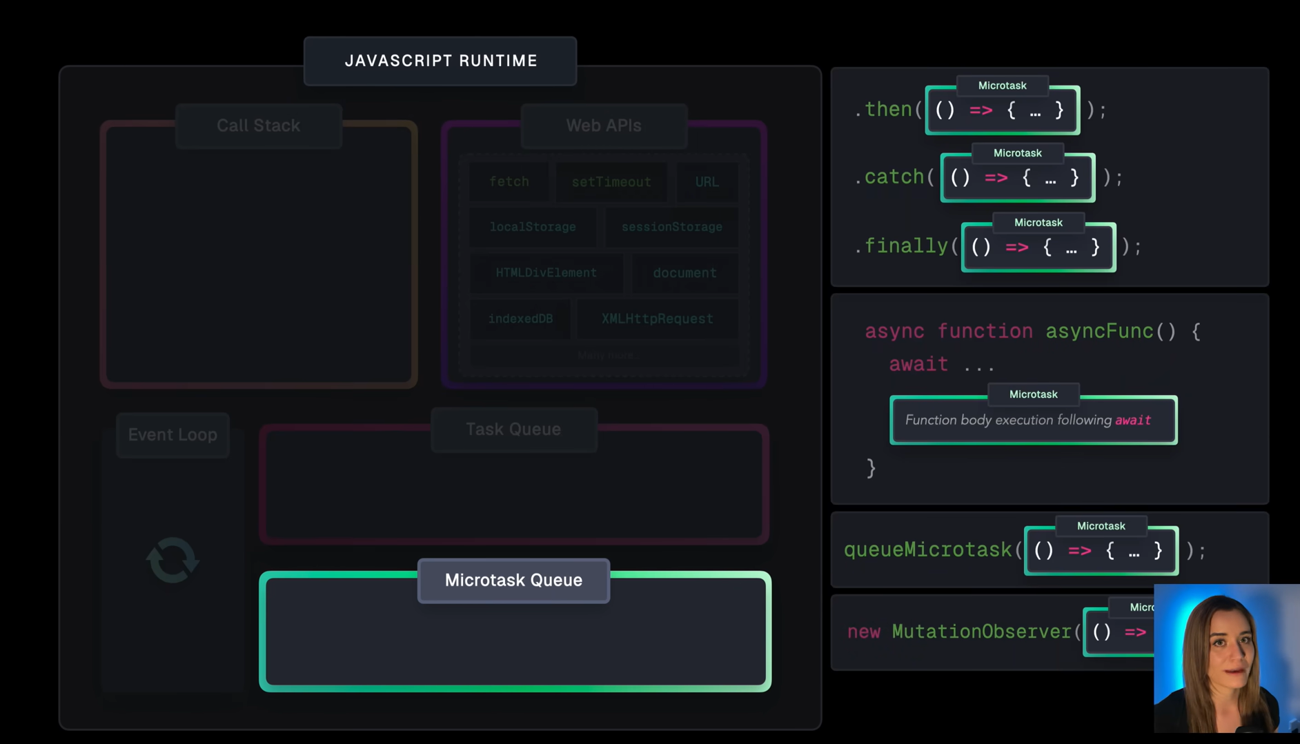
Task: Click the localStorage tile
Action: [532, 227]
